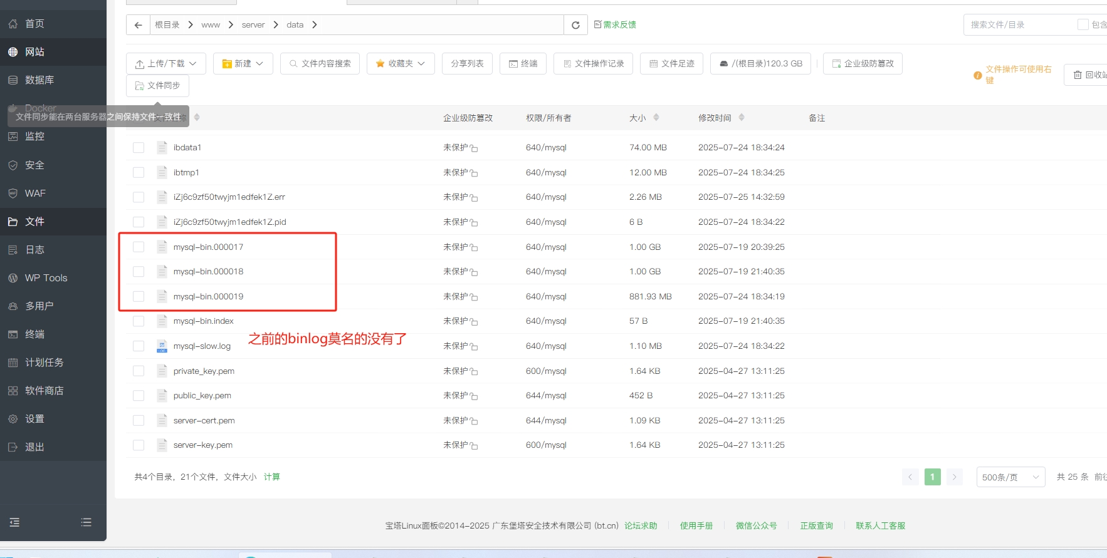Click the 计算 size link
This screenshot has height=558, width=1107.
pyautogui.click(x=272, y=477)
